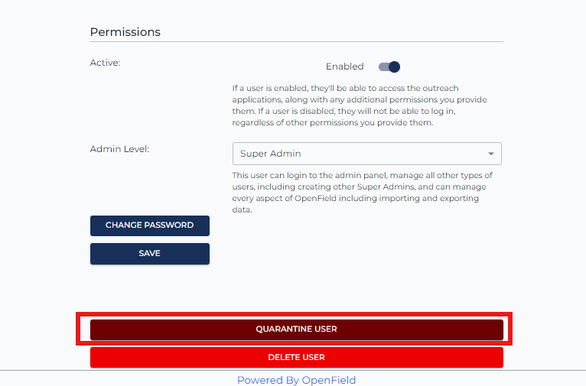This screenshot has width=586, height=386.
Task: Click the footer separator line above Powered By
Action: 293,370
